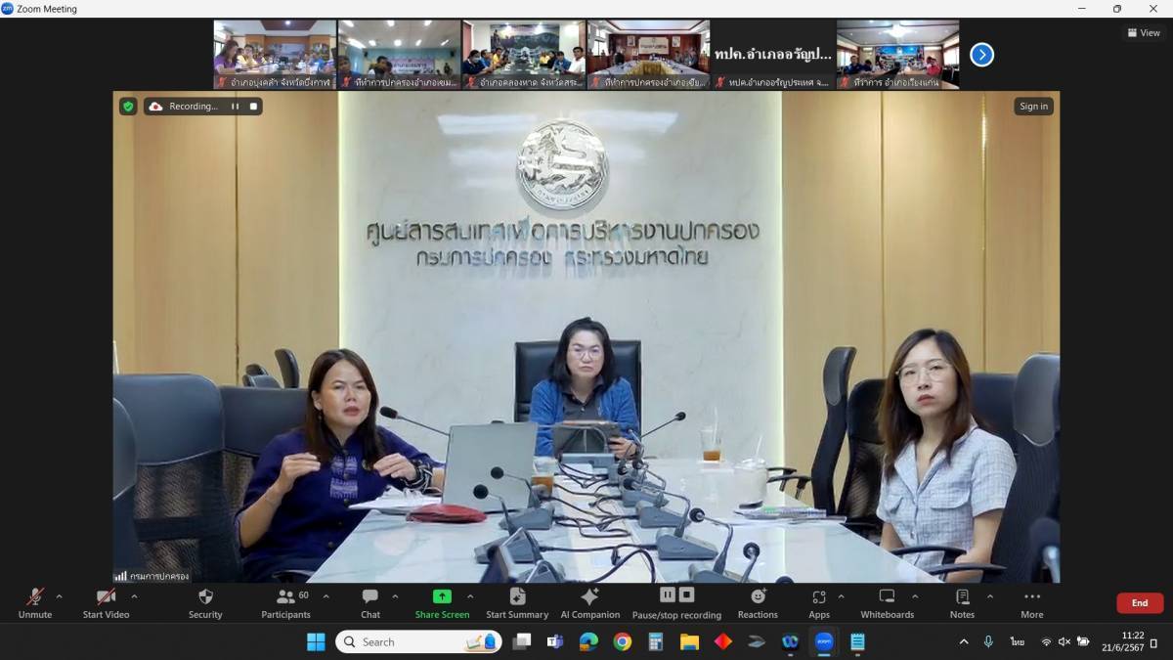Open the Notes tool
The width and height of the screenshot is (1173, 660).
coord(962,602)
